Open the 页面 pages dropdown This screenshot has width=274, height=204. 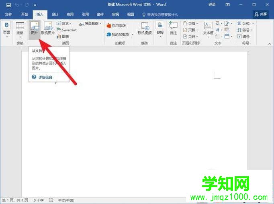[7, 29]
